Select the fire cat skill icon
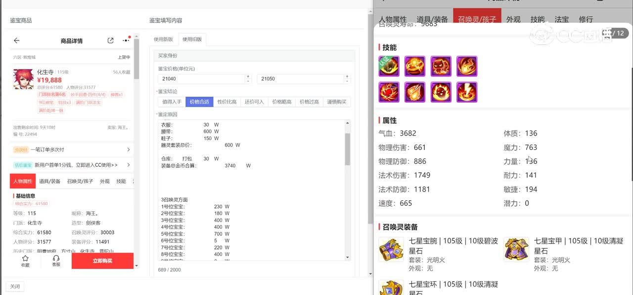This screenshot has height=295, width=633. 441,66
